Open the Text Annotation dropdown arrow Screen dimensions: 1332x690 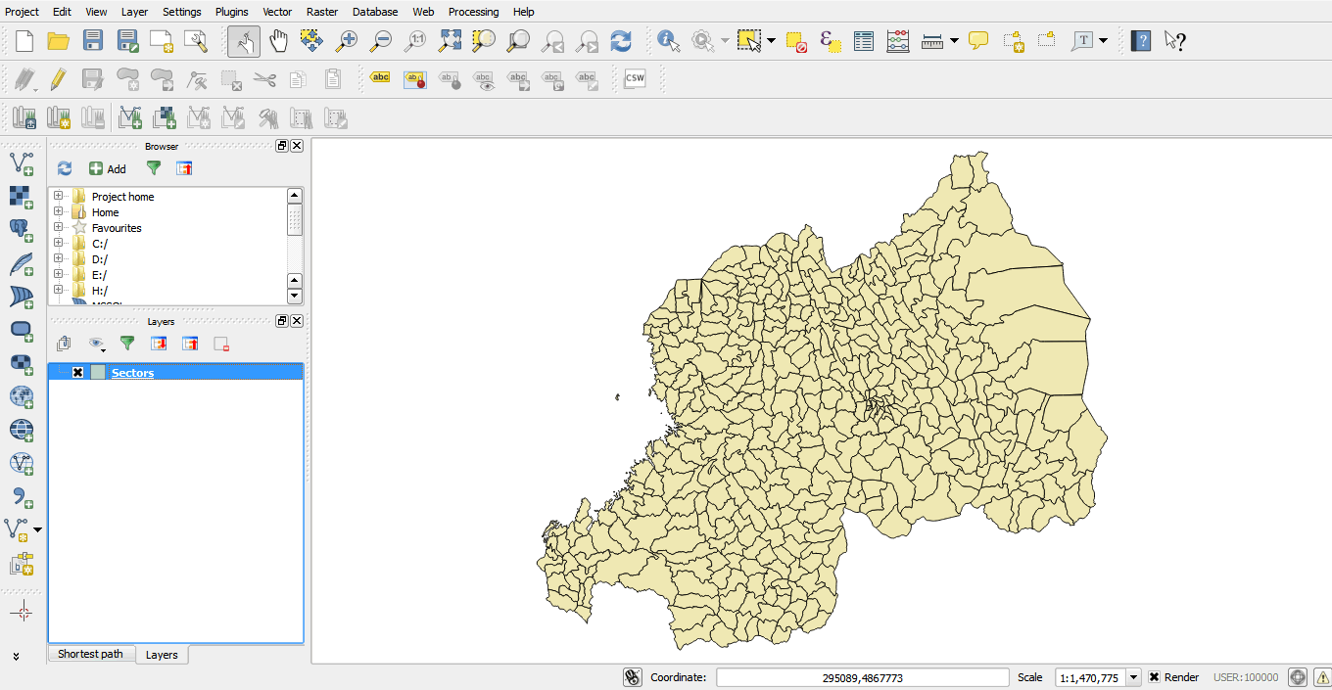[x=1104, y=41]
